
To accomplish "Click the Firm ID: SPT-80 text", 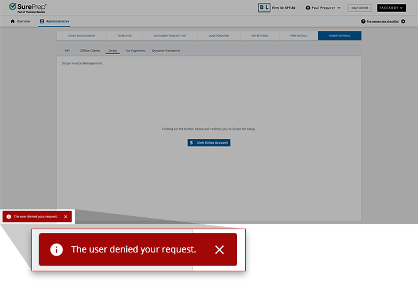I will coord(283,8).
